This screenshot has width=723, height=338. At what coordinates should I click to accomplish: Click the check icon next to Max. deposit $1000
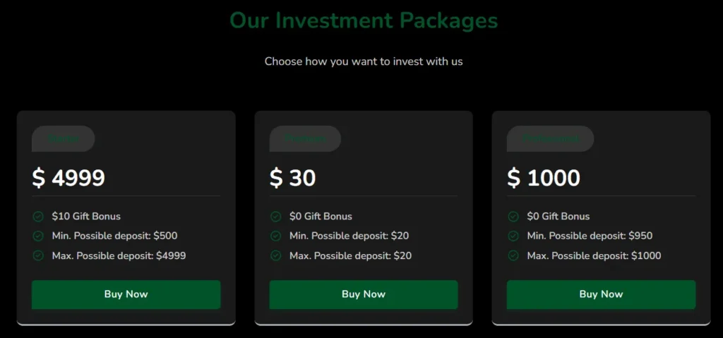513,255
